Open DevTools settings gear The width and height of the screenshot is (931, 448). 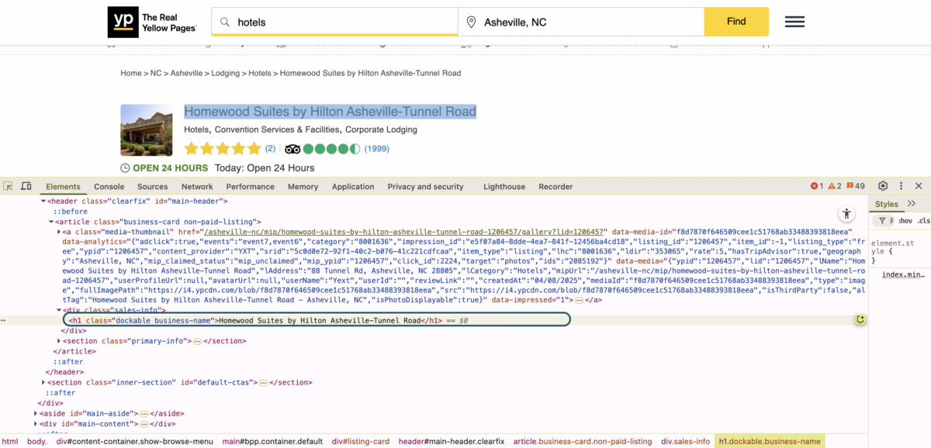[x=883, y=186]
